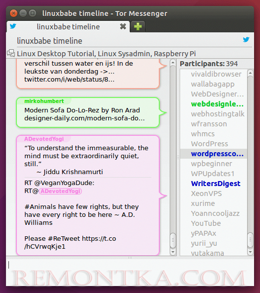This screenshot has height=293, width=260.
Task: Open the designer-daily.com sofa link
Action: (x=84, y=118)
